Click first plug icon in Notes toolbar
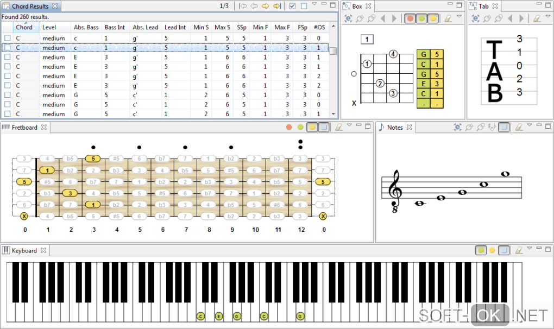 click(469, 127)
